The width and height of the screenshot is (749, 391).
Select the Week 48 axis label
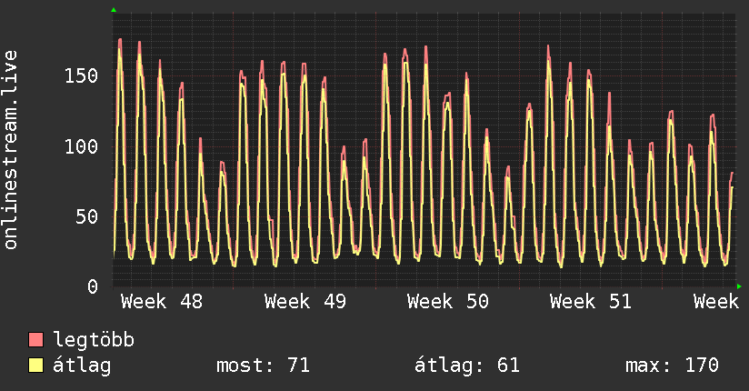(x=162, y=302)
